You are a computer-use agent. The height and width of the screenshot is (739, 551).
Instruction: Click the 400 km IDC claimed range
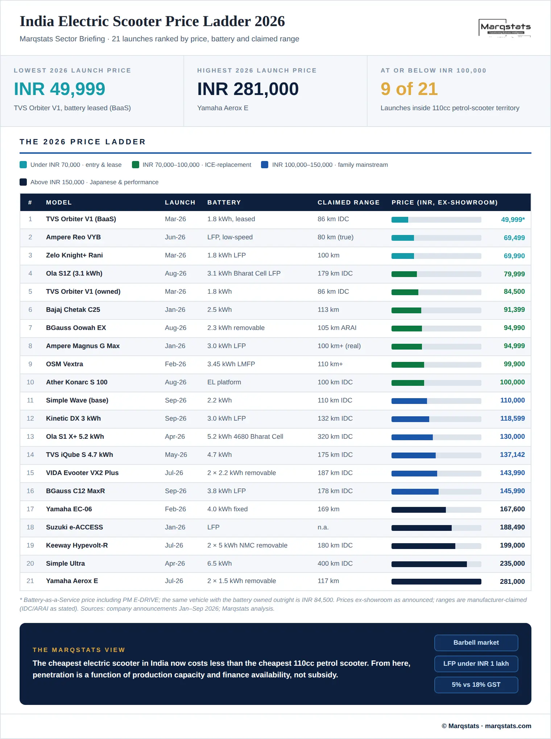(x=335, y=563)
